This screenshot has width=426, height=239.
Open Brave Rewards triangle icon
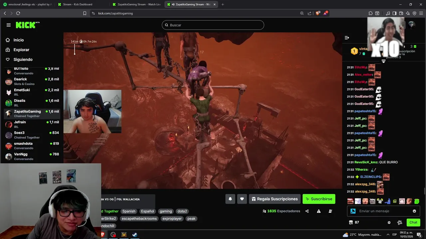pos(325,13)
